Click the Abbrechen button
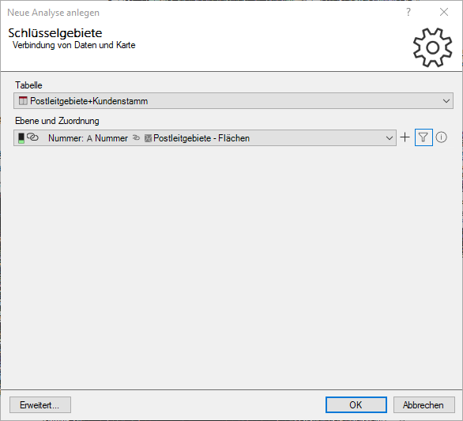Screen dimensions: 463x421 tap(423, 404)
